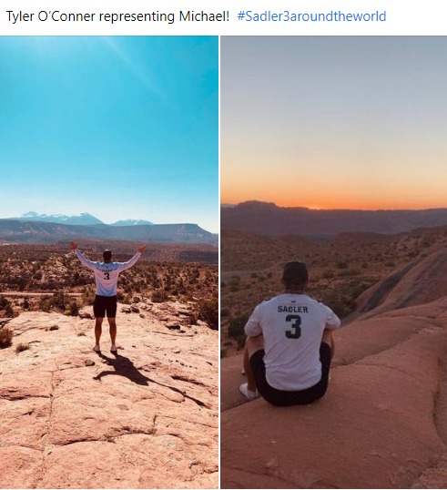Click the word representing in the caption
Viewport: 447px width, 490px height.
[137, 16]
